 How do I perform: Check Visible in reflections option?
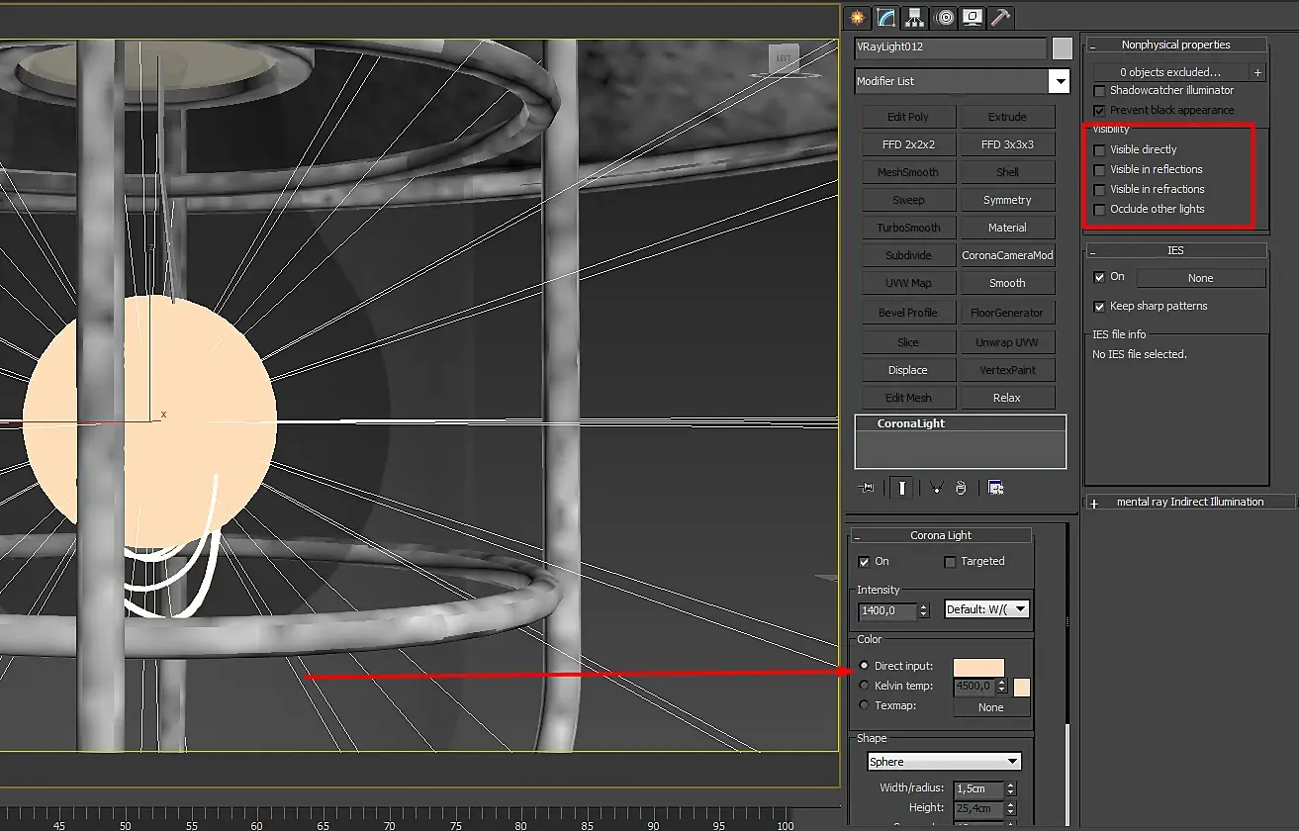[1099, 170]
